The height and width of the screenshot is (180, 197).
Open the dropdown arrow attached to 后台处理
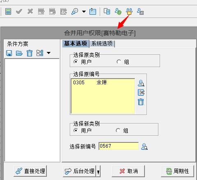(98, 171)
